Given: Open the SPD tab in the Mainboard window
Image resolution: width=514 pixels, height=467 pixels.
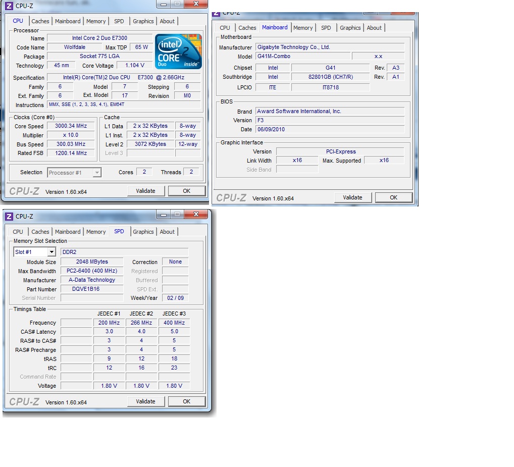Looking at the screenshot, I should [326, 28].
